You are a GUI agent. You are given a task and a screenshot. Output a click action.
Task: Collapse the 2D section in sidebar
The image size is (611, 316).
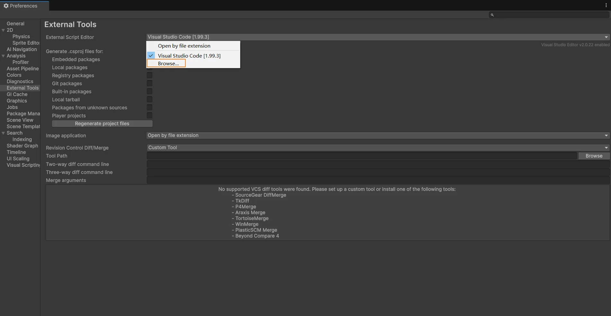point(3,30)
